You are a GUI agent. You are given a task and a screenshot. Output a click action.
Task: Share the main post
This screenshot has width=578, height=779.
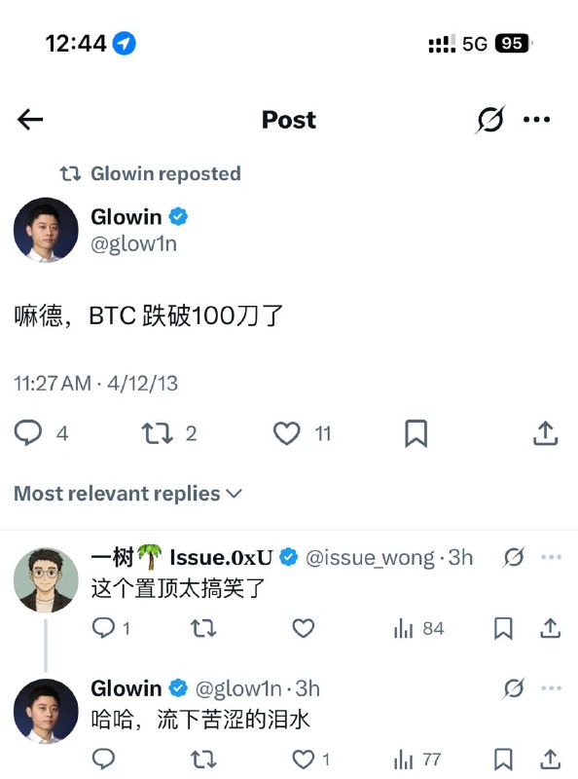point(545,433)
